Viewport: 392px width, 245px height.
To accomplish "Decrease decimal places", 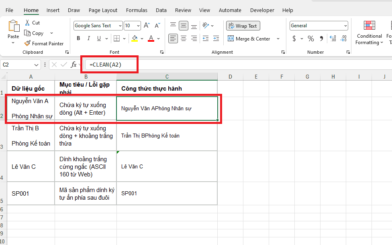I will 343,38.
